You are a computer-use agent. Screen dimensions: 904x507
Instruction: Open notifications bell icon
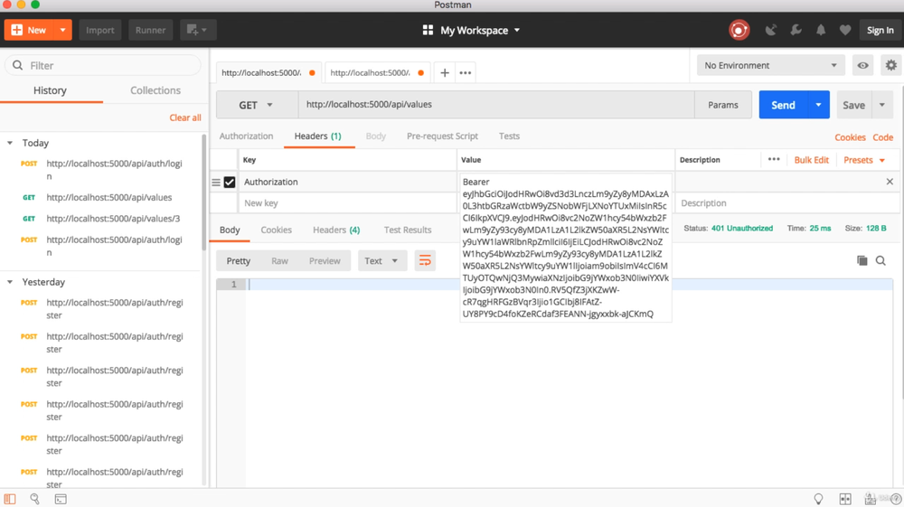tap(821, 30)
